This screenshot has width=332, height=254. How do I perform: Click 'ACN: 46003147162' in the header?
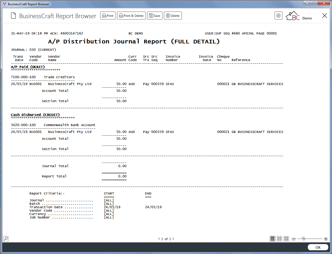67,33
